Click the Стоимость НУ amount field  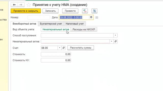coord(56,60)
